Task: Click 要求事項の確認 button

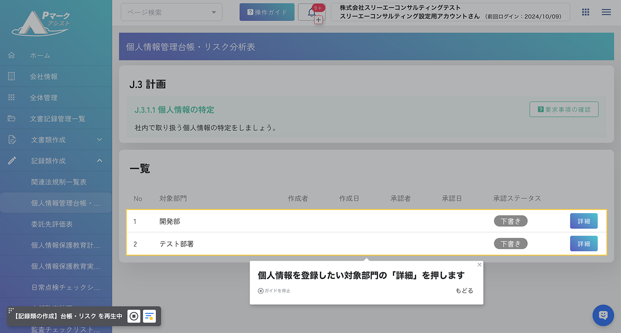Action: tap(564, 110)
